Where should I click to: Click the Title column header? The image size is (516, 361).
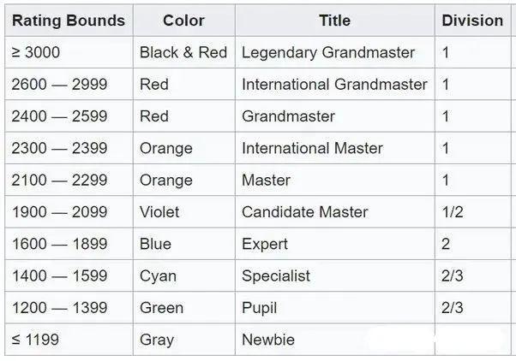(x=334, y=21)
